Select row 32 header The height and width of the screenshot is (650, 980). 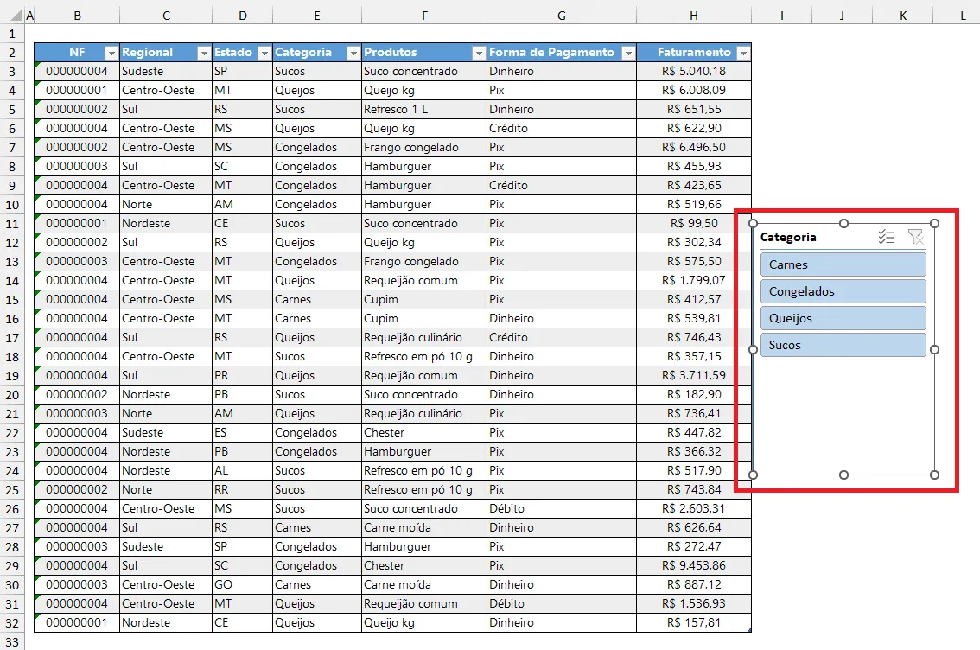pyautogui.click(x=12, y=623)
